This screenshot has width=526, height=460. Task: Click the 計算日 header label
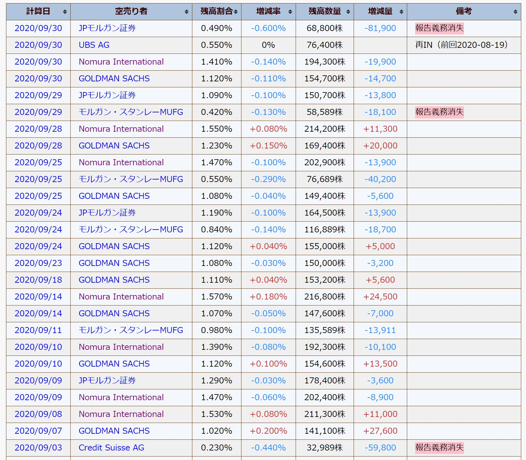[x=38, y=11]
